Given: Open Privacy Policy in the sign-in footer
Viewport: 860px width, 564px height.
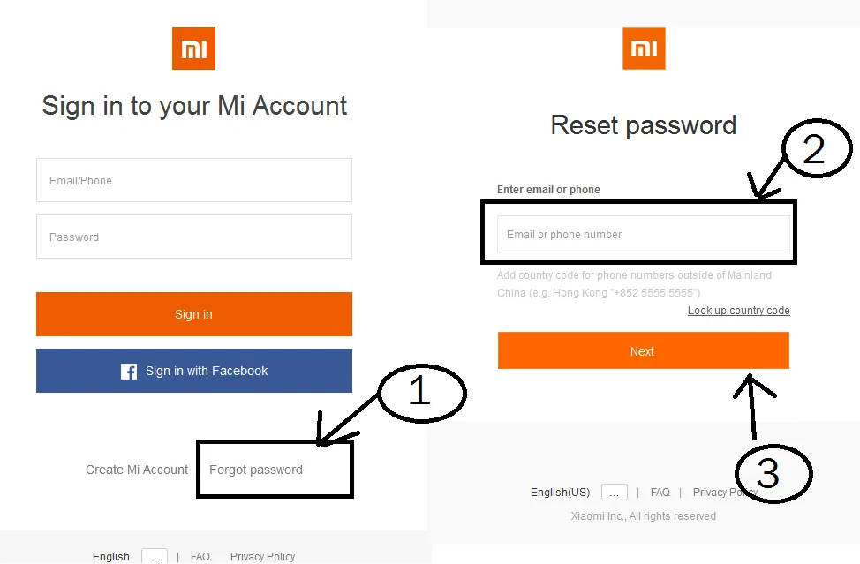Looking at the screenshot, I should point(262,557).
